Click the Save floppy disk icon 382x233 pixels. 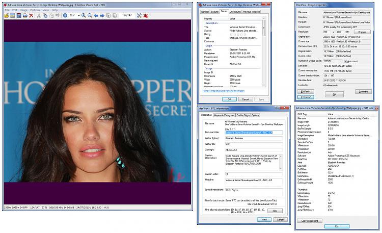19,16
